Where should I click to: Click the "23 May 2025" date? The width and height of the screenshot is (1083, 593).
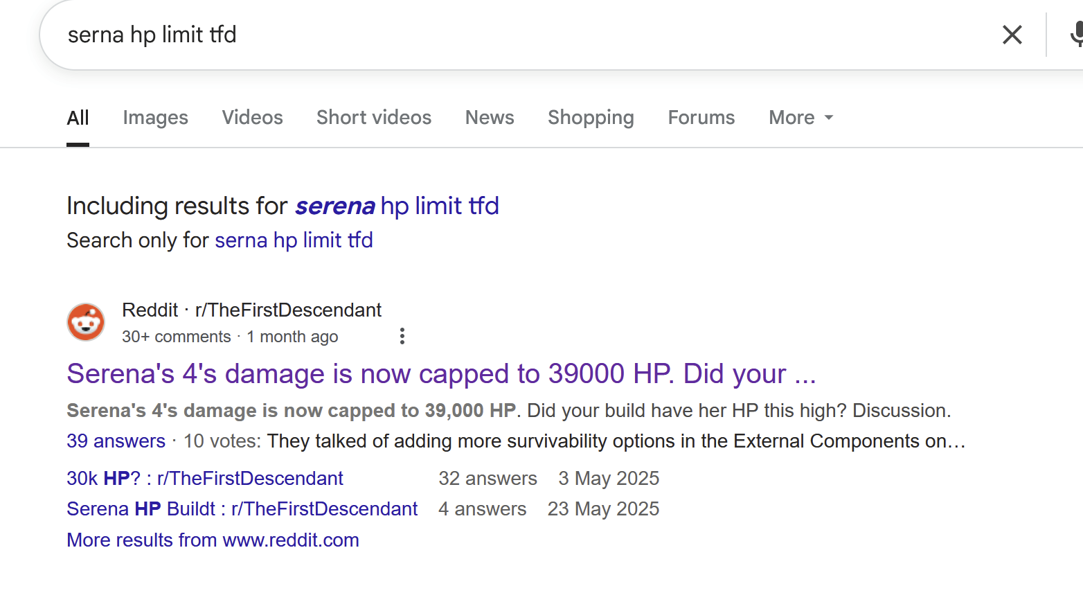pyautogui.click(x=603, y=509)
